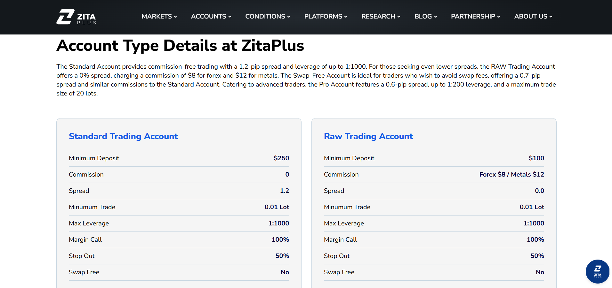The height and width of the screenshot is (288, 612).
Task: Click the Raw account 1:1000 leverage value
Action: pos(534,223)
